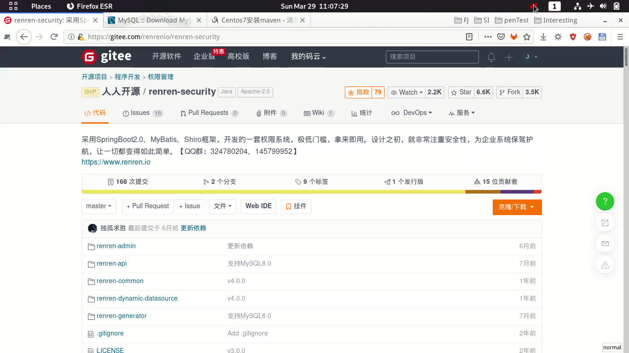Click the 挂件 button
The image size is (629, 353).
tap(296, 206)
